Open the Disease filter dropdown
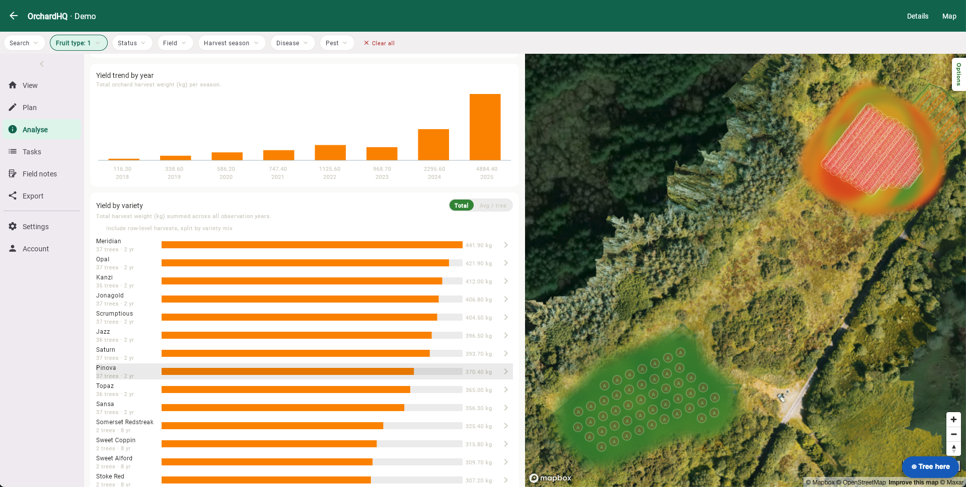This screenshot has width=966, height=487. (x=292, y=43)
